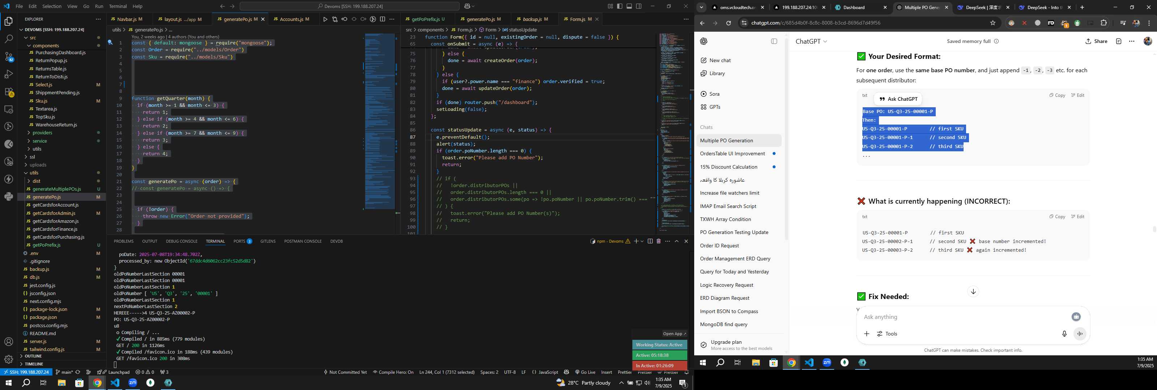
Task: Open Chrome extensions puzzle icon
Action: pos(1103,23)
